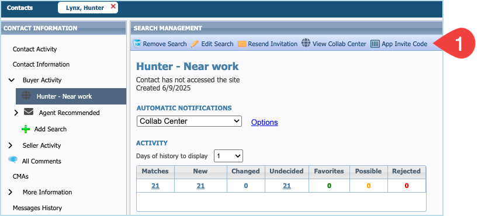Click the green Favorites count 0
478x216 pixels.
point(329,186)
